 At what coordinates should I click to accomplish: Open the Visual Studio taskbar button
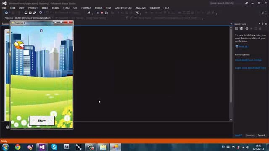(x=42, y=147)
